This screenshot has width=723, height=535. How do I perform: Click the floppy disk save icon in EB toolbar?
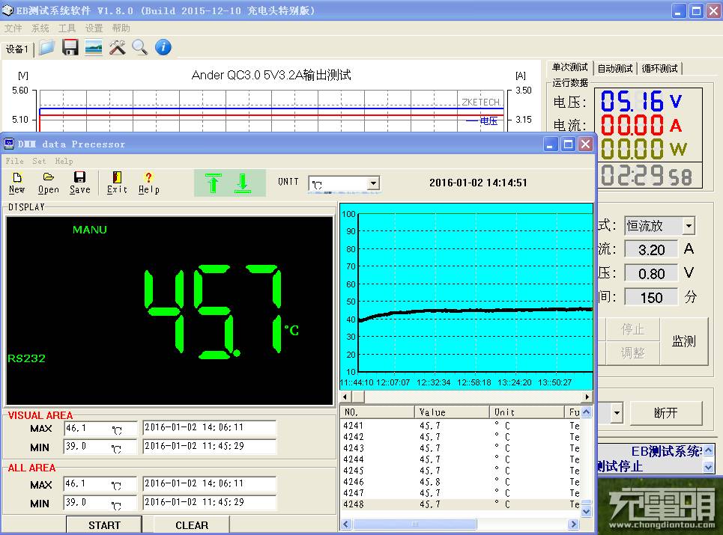(70, 47)
